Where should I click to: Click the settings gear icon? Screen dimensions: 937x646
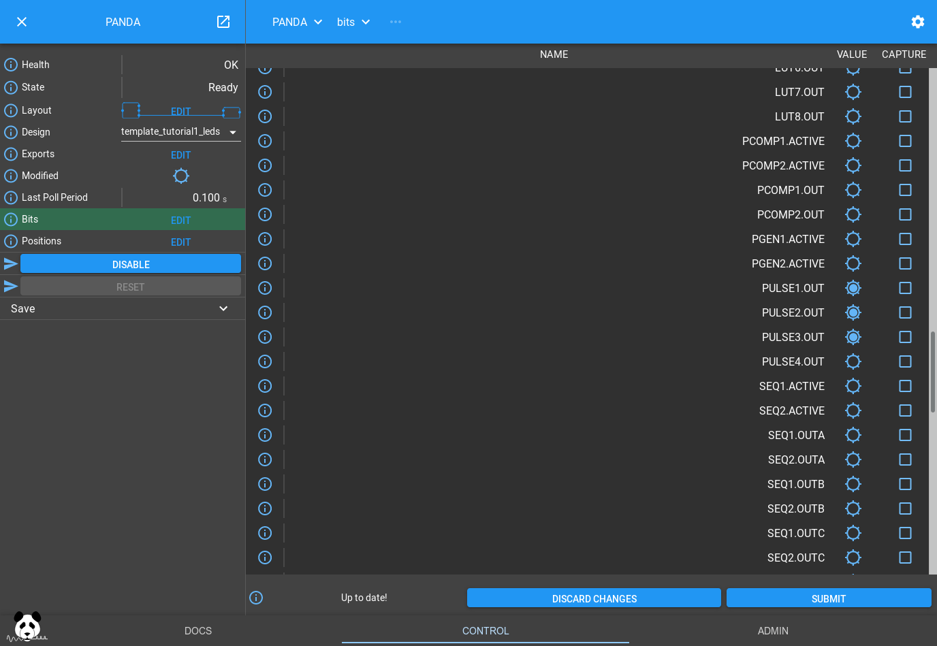[917, 22]
